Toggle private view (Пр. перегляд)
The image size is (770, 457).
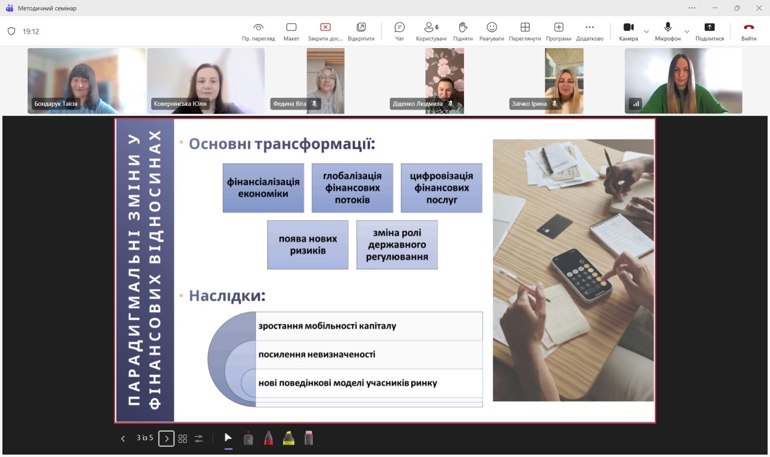point(258,31)
